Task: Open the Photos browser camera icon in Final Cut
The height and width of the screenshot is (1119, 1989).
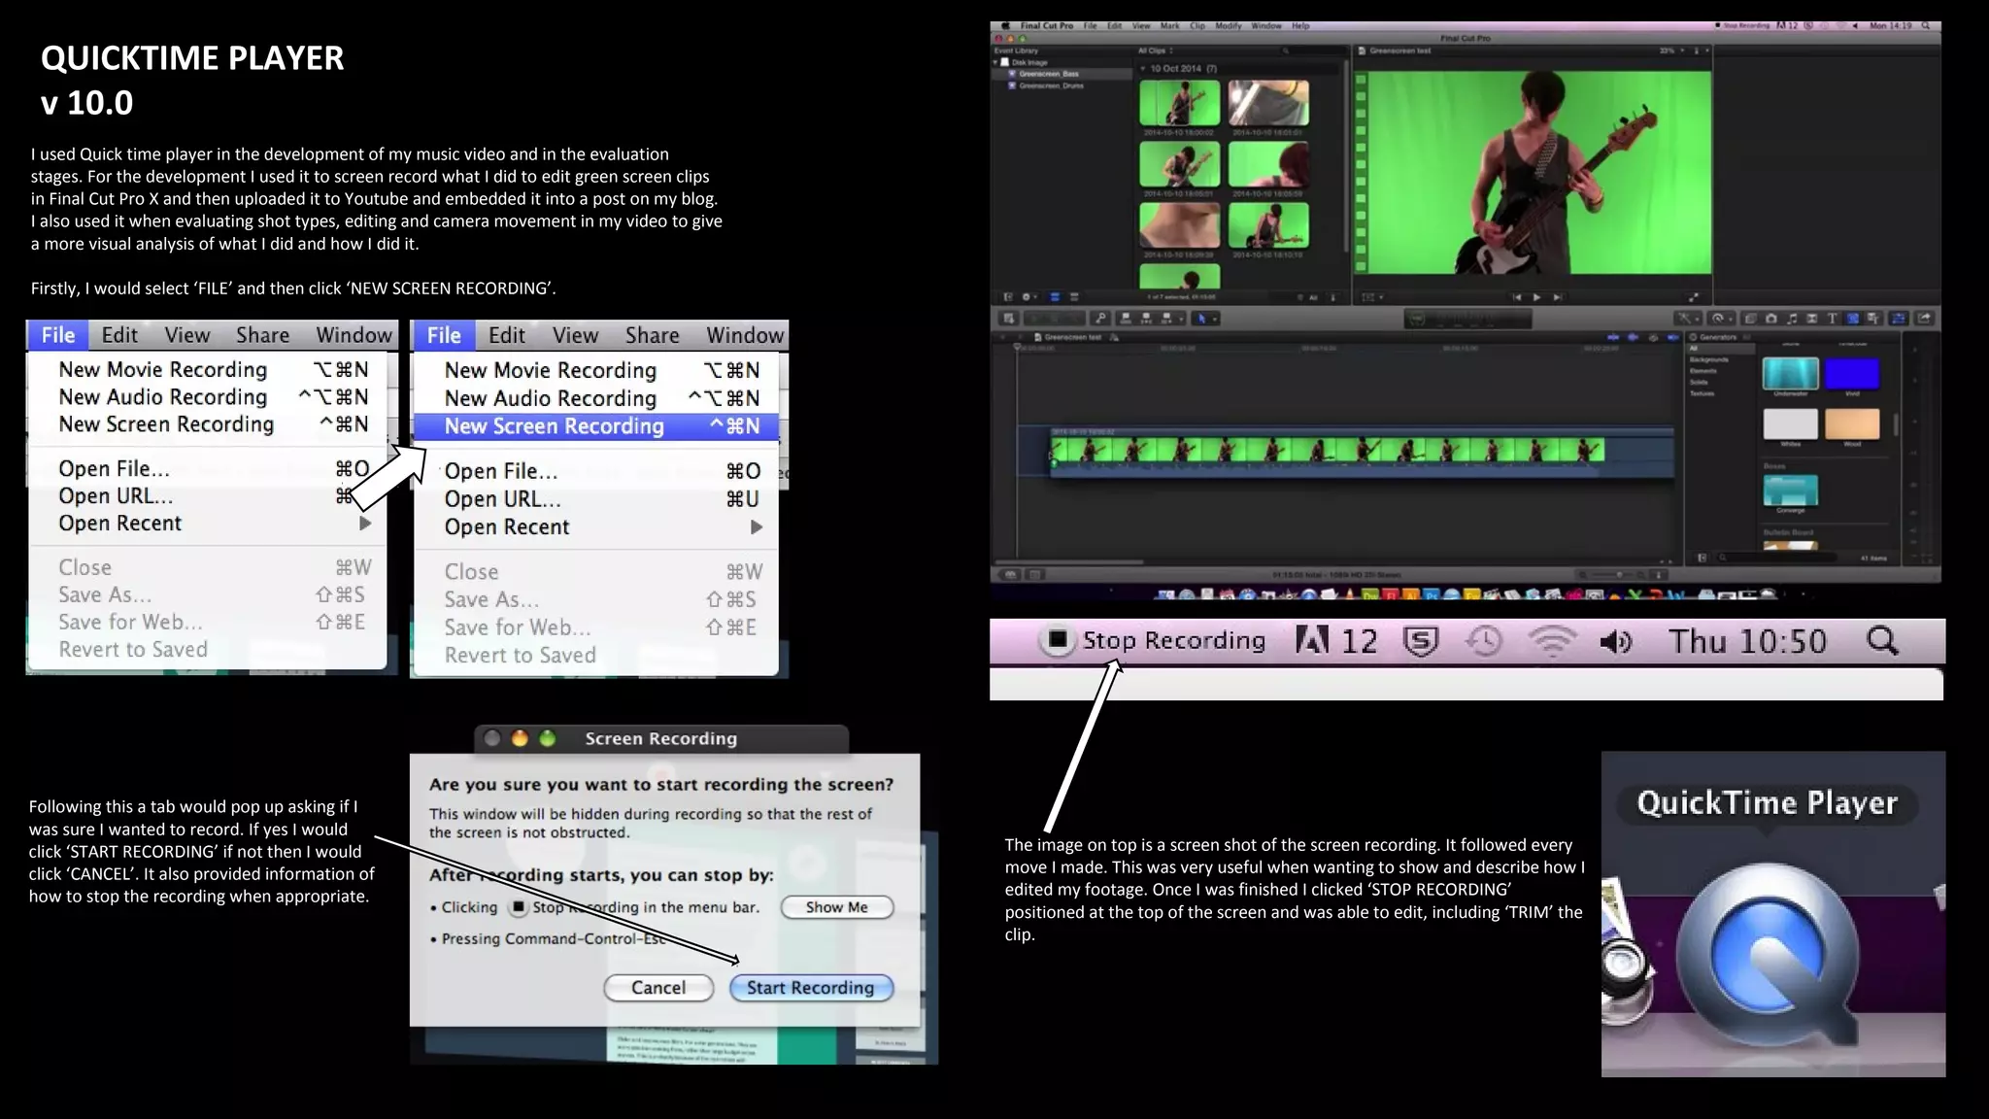Action: pos(1771,318)
